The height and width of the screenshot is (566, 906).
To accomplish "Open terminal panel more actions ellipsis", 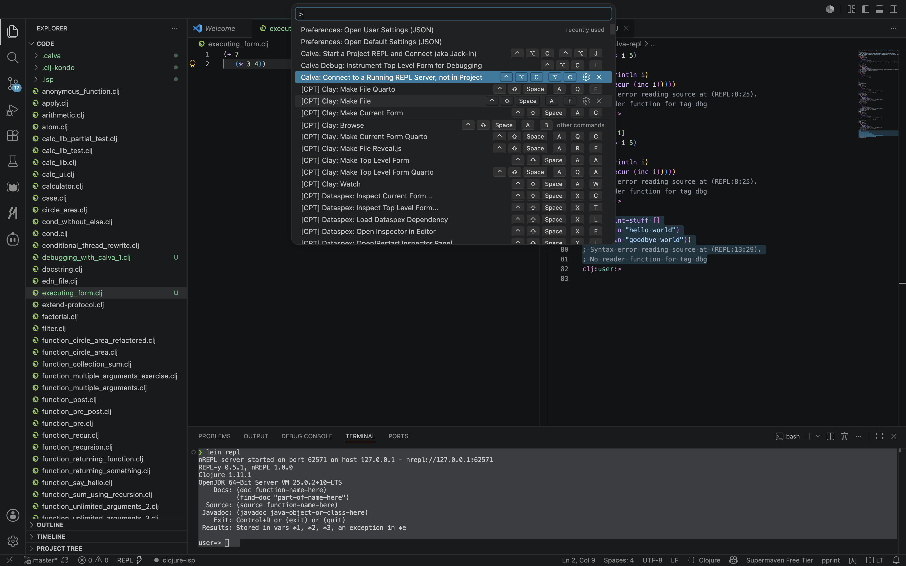I will 859,436.
